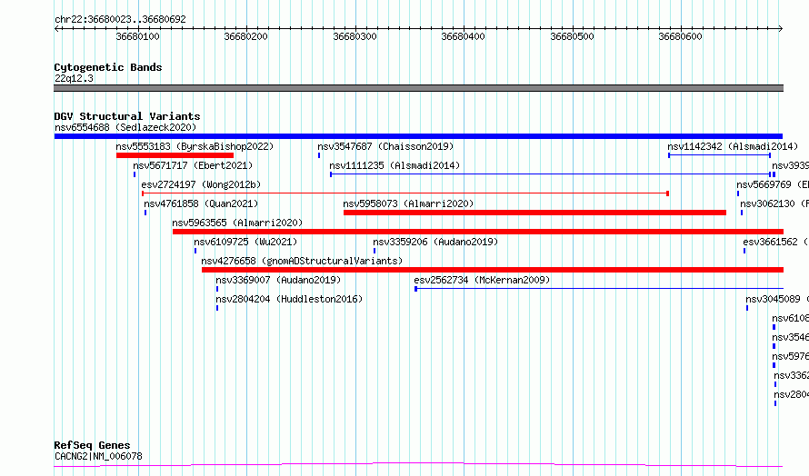Open variant nsv3547687 (Chaisson2019) label

(x=385, y=146)
